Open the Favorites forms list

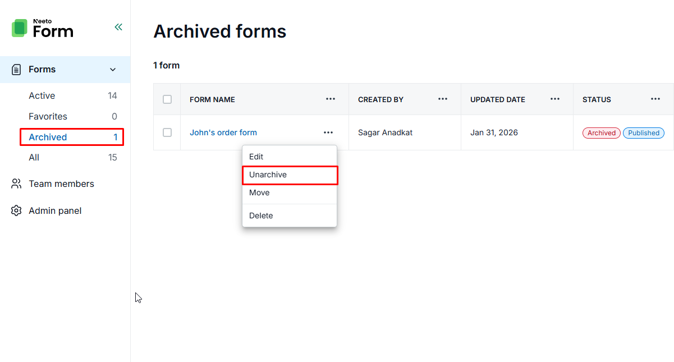click(48, 117)
